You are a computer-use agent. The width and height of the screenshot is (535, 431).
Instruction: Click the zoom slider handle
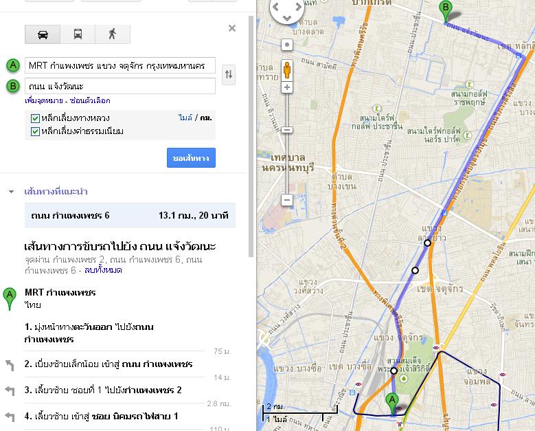(287, 130)
